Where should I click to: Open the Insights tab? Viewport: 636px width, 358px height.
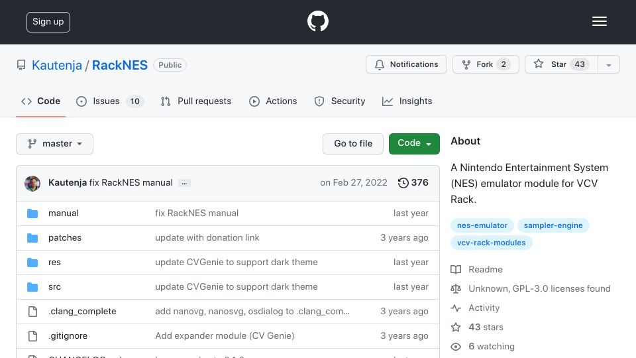tap(407, 101)
